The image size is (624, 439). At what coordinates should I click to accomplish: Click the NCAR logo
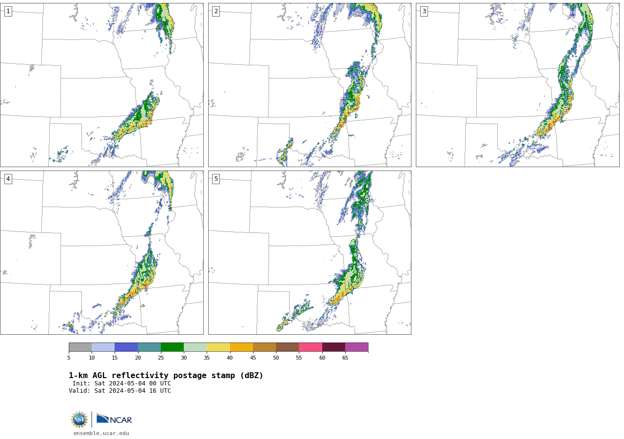[114, 419]
